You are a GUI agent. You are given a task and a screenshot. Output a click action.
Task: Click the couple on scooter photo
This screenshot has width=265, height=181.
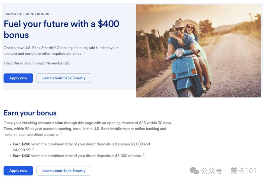tap(198, 51)
